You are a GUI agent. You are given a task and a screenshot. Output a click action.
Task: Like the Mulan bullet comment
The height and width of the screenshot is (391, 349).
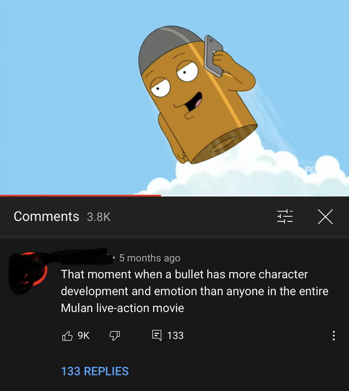click(x=67, y=336)
